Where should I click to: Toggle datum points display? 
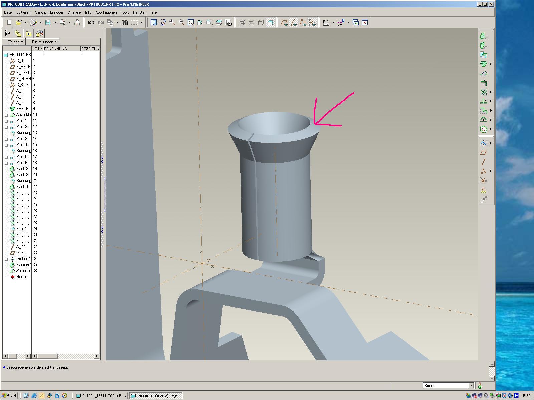point(303,22)
